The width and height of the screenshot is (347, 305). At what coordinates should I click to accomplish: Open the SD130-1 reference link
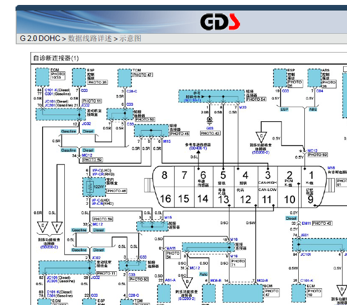click(x=192, y=100)
